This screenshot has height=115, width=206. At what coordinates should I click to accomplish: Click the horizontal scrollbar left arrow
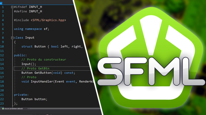(28, 108)
